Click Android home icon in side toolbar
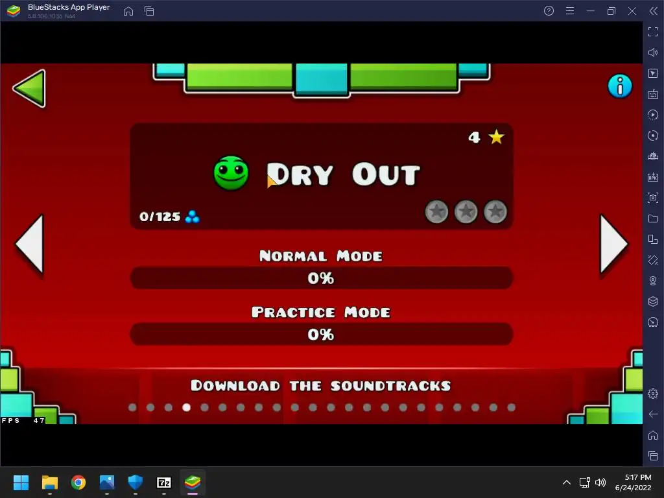The width and height of the screenshot is (664, 498). pyautogui.click(x=653, y=435)
